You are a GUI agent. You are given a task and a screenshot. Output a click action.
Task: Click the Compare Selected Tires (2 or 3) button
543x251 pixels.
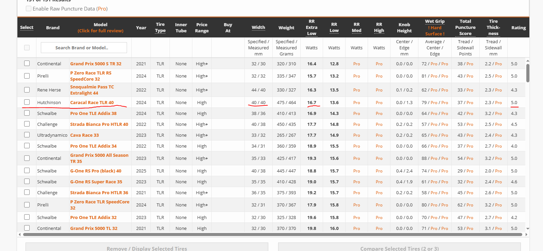(399, 247)
